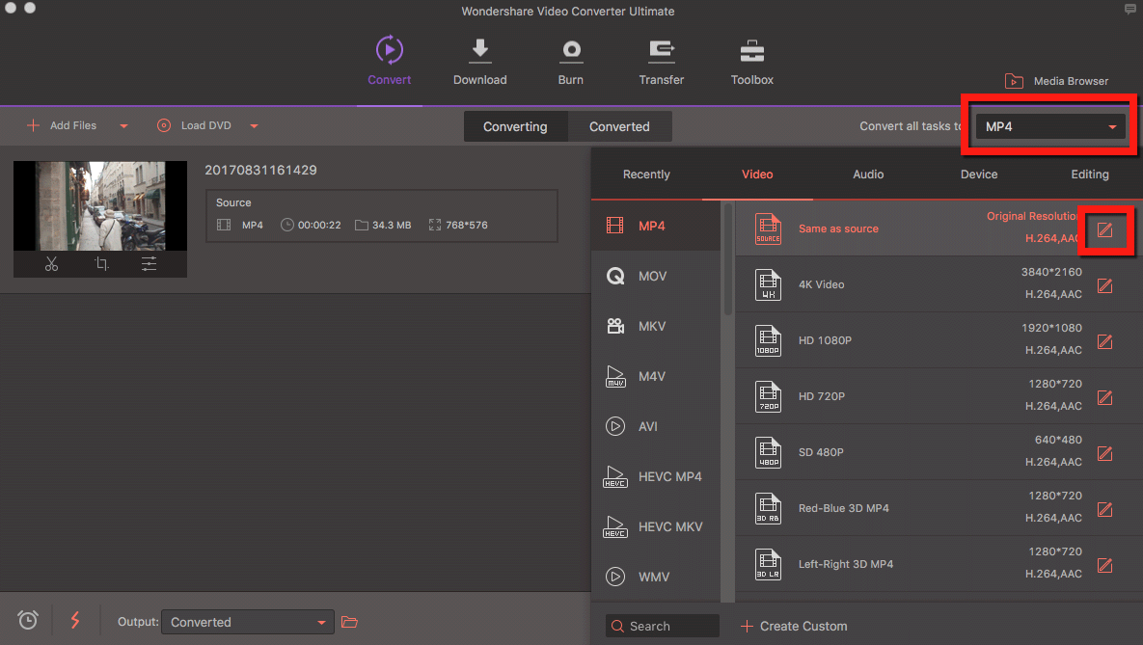Image resolution: width=1143 pixels, height=645 pixels.
Task: Open the trim scissors tool
Action: point(51,264)
